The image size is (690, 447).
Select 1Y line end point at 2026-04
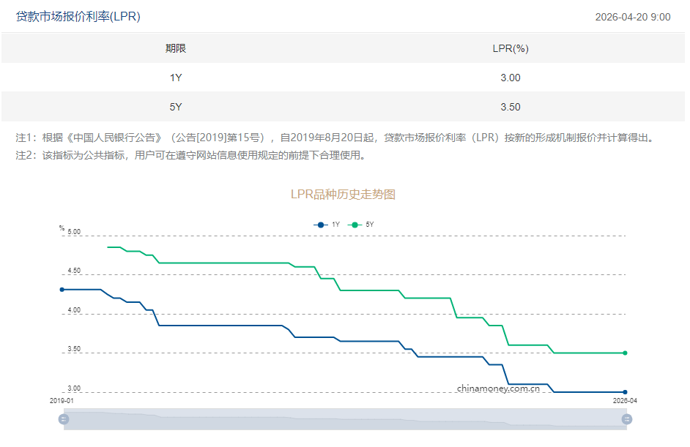625,392
